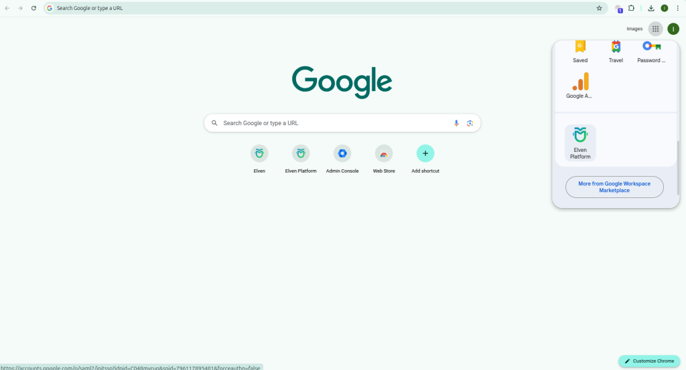
Task: Go back with the browser back arrow
Action: tap(7, 8)
